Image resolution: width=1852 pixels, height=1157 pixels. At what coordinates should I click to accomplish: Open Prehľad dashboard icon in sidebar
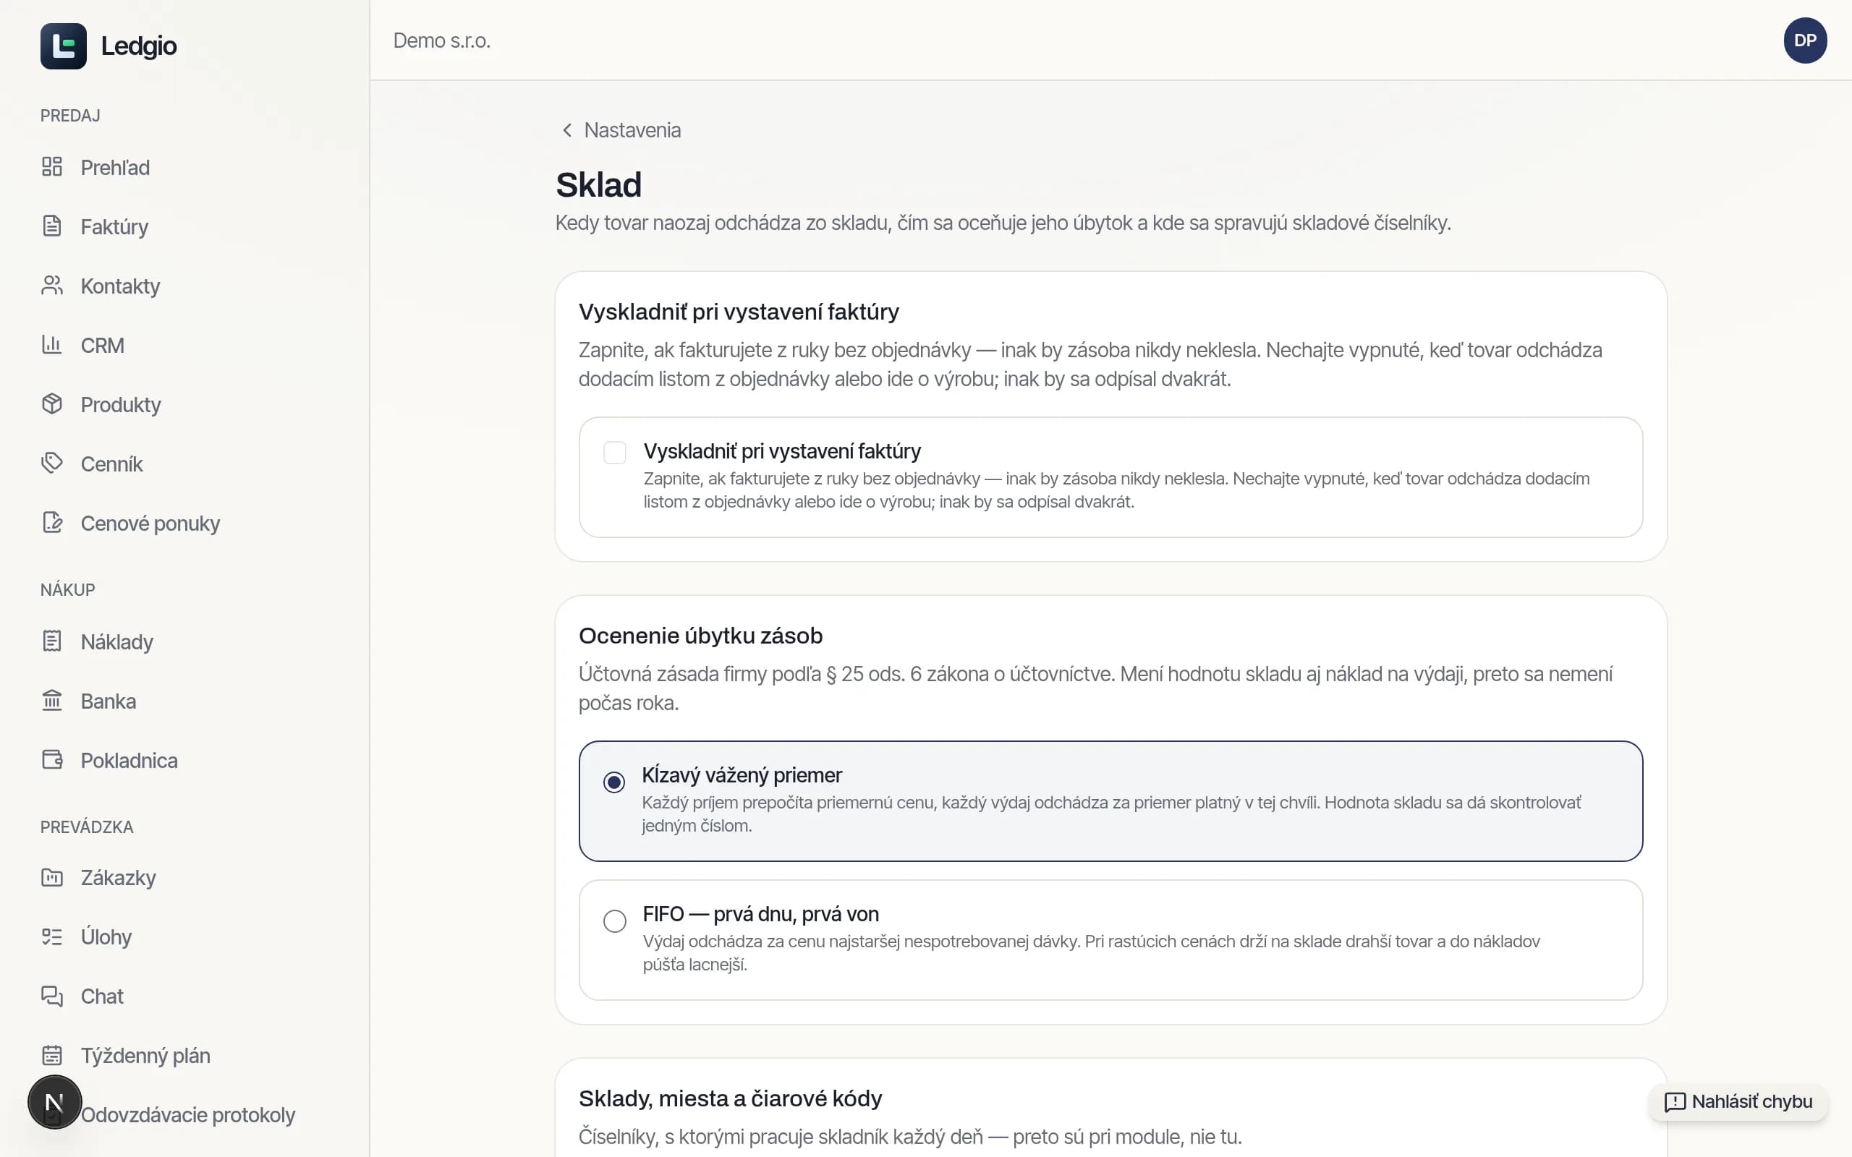point(52,167)
